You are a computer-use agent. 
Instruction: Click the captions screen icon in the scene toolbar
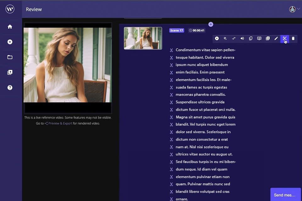tap(259, 38)
